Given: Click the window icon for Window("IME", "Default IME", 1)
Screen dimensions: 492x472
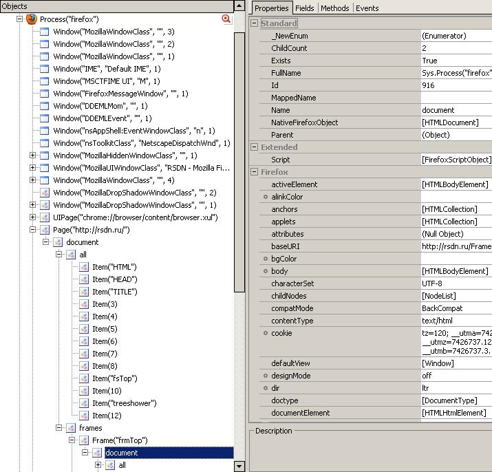Looking at the screenshot, I should coord(45,69).
